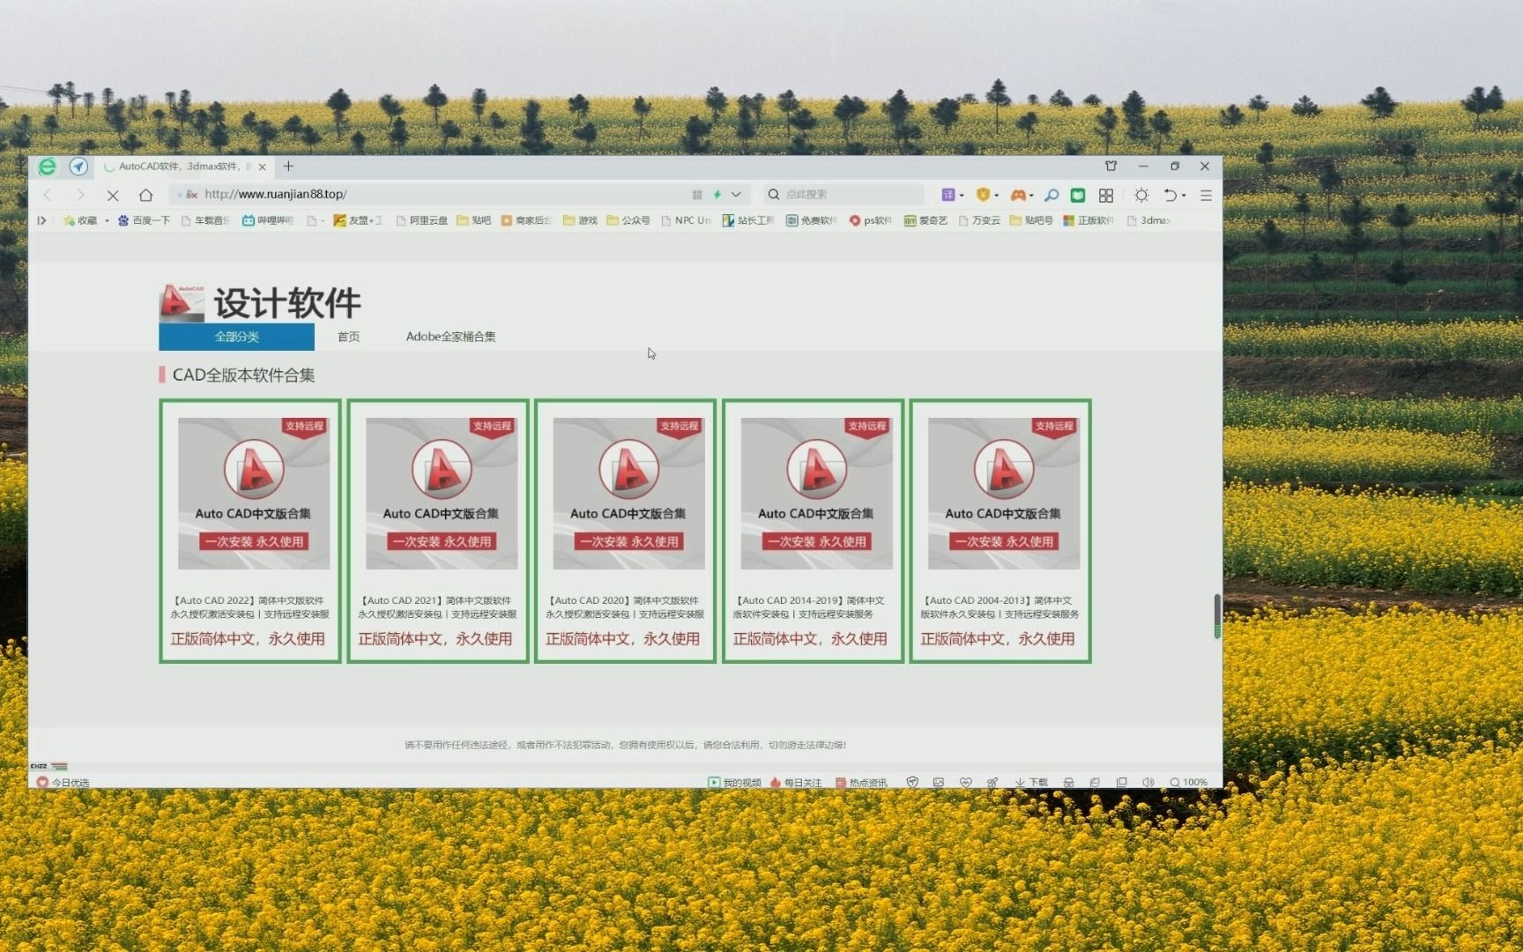Select the 首页 menu item
Screen dimensions: 1523x952
click(x=347, y=336)
